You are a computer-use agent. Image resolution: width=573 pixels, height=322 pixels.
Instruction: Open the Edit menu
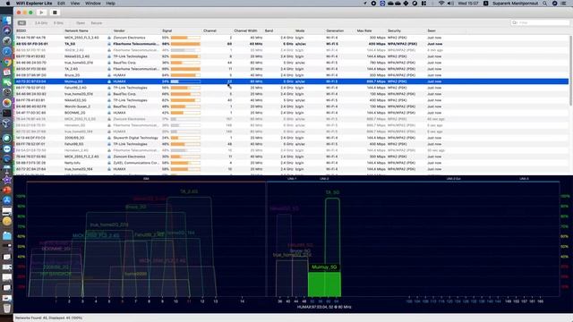point(61,4)
